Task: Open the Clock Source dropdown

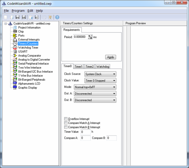Action: (100, 74)
